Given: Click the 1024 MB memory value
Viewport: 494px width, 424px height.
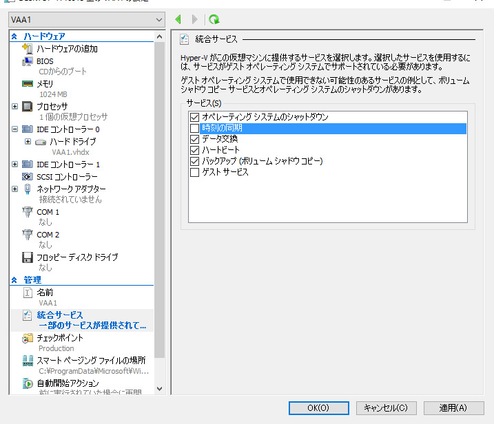Looking at the screenshot, I should [x=53, y=94].
